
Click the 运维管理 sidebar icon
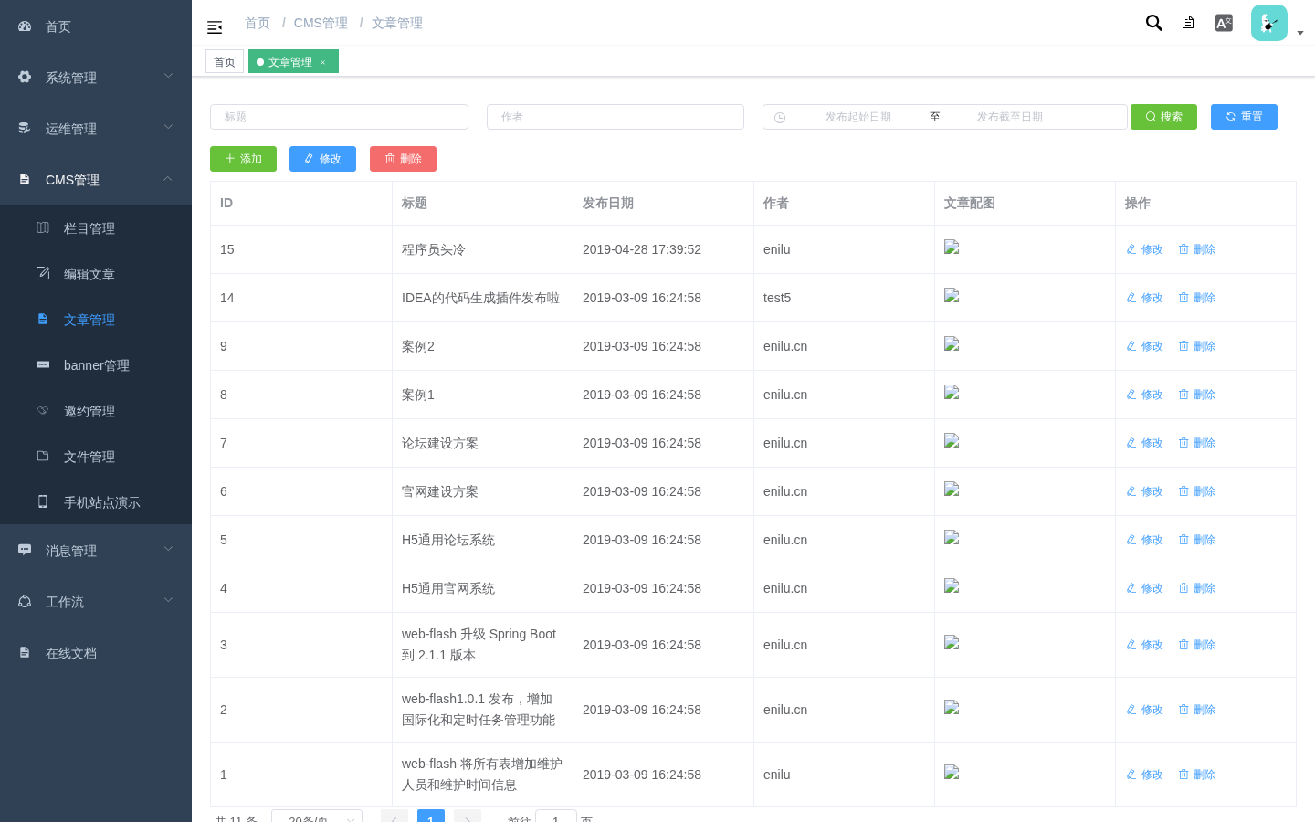pyautogui.click(x=25, y=129)
